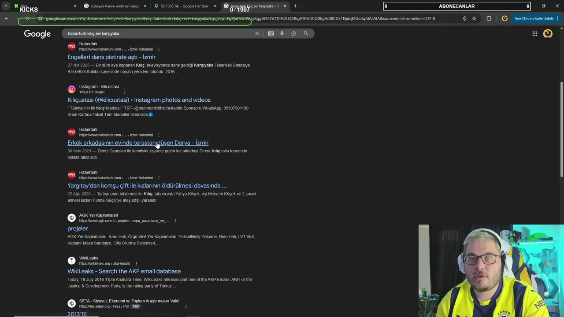Open the WikiLeaks AKP email database result
The image size is (564, 317).
[124, 271]
